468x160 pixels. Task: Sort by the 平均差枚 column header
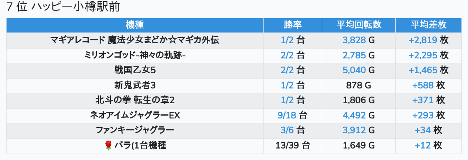pyautogui.click(x=429, y=25)
